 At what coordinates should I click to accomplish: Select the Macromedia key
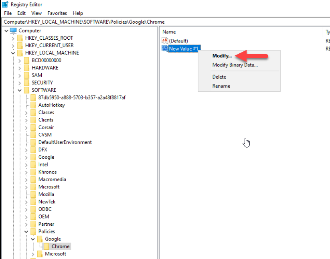pos(52,179)
